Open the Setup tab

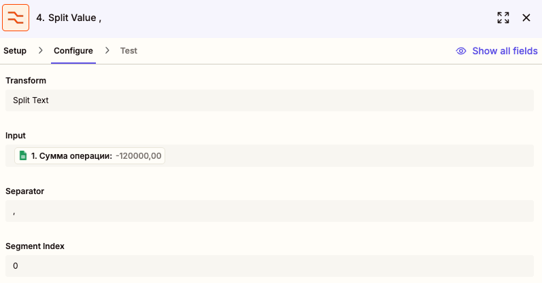click(15, 51)
